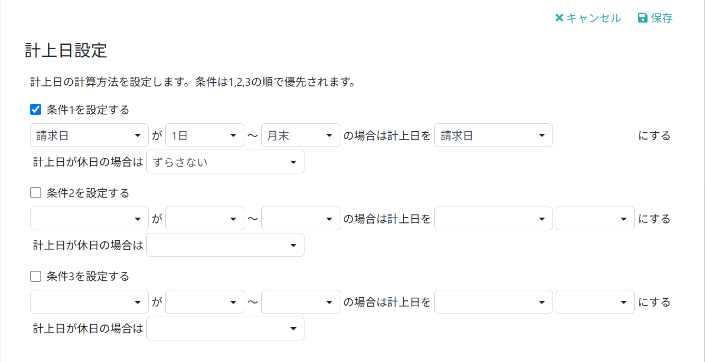
Task: Open condition 1 計上日 target 請求日 dropdown
Action: coord(493,135)
